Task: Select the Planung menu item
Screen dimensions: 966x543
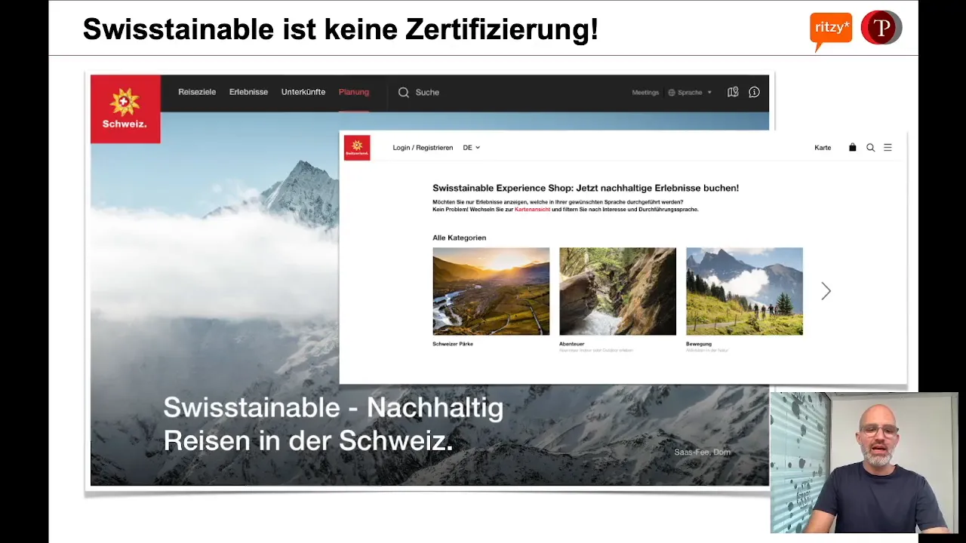Action: pyautogui.click(x=353, y=91)
